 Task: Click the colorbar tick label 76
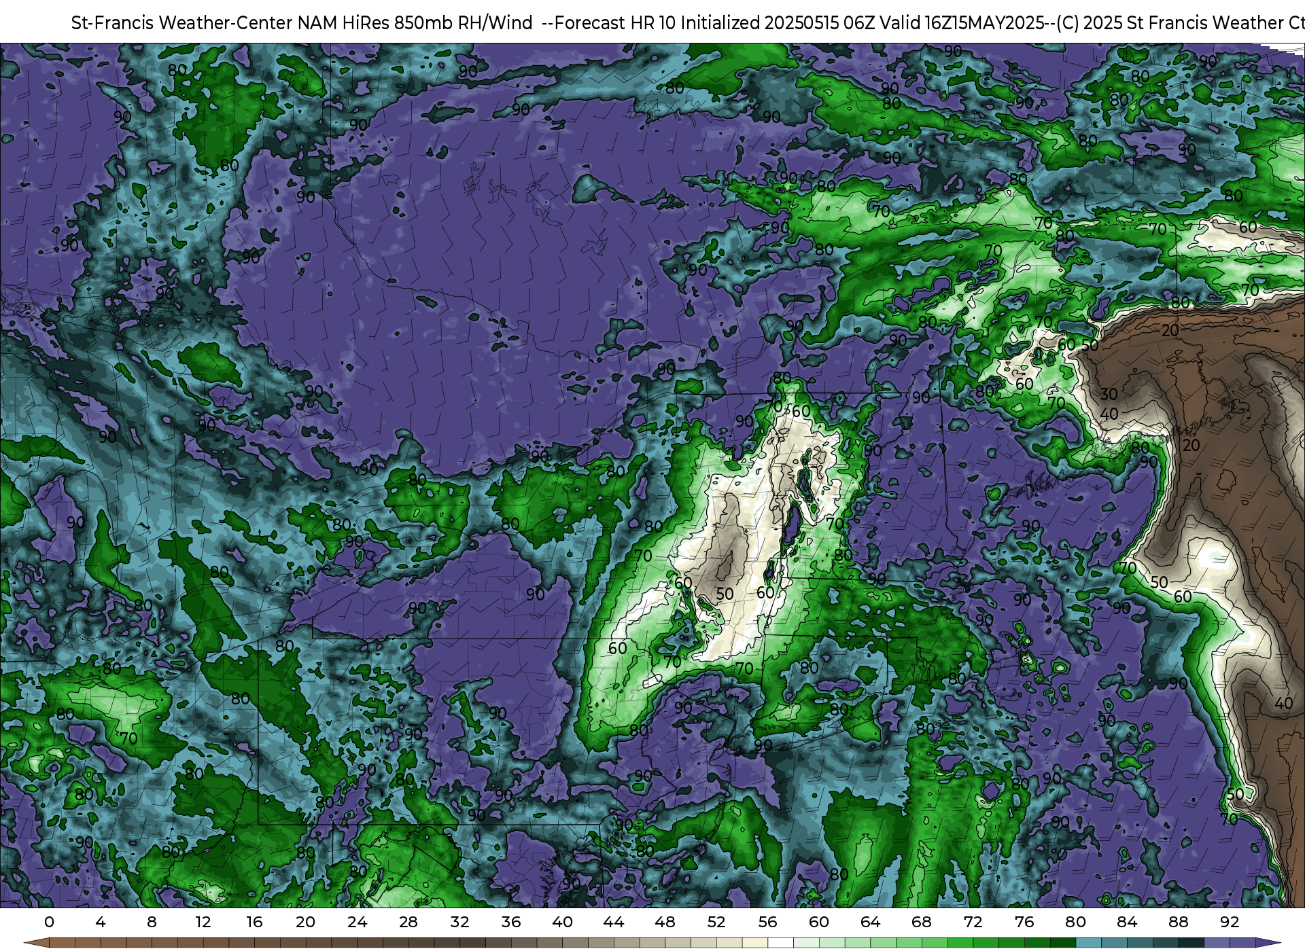[x=1024, y=922]
